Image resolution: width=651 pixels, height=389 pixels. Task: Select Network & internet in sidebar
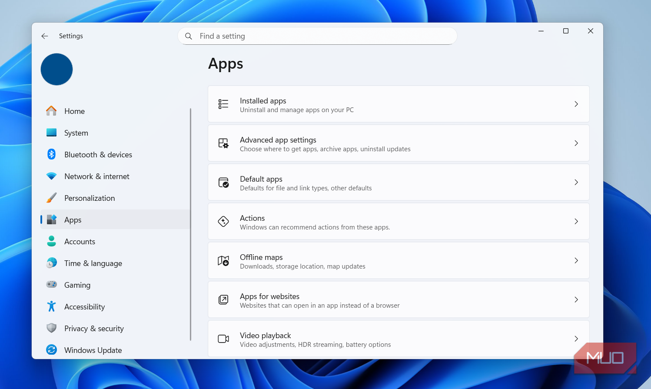115,176
